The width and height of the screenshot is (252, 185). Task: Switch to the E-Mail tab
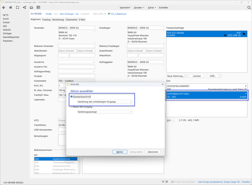coord(82,19)
